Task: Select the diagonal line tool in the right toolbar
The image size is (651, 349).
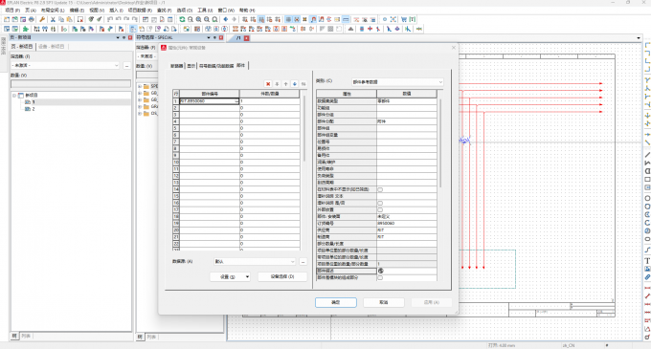Action: pos(647,155)
